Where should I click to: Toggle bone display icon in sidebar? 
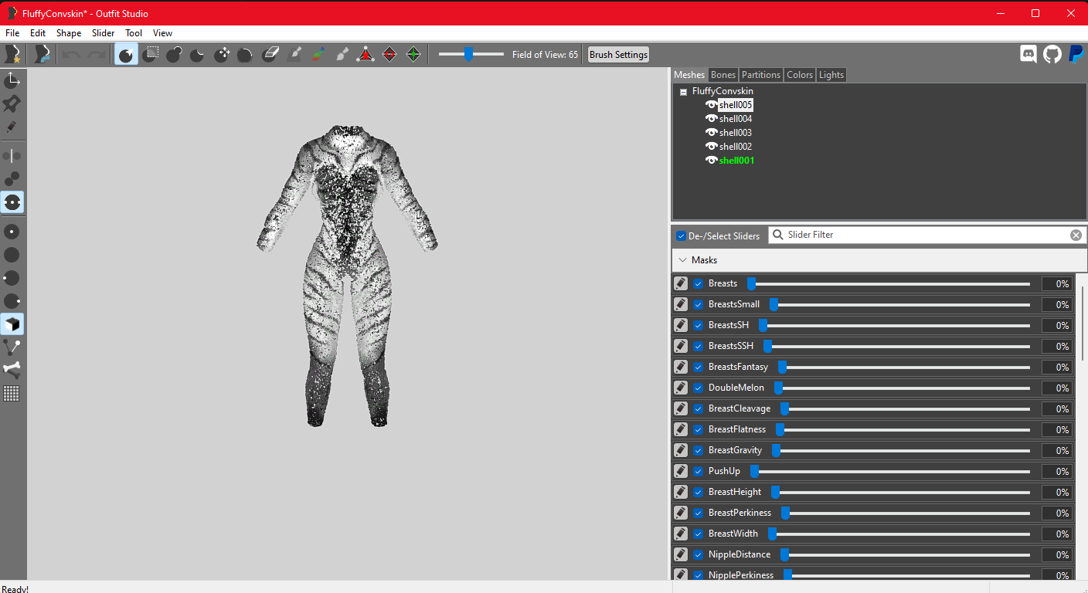12,370
